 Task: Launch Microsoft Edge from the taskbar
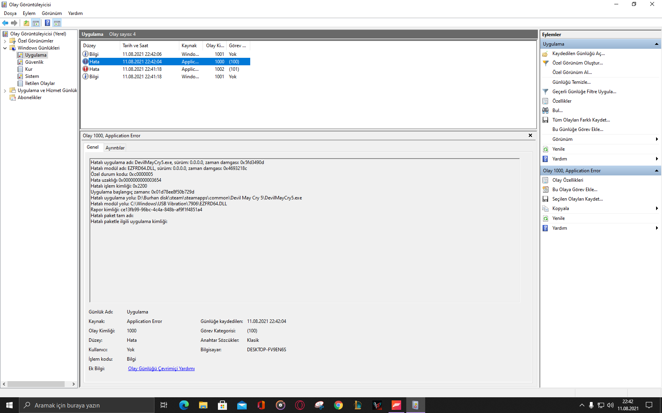[x=184, y=405]
